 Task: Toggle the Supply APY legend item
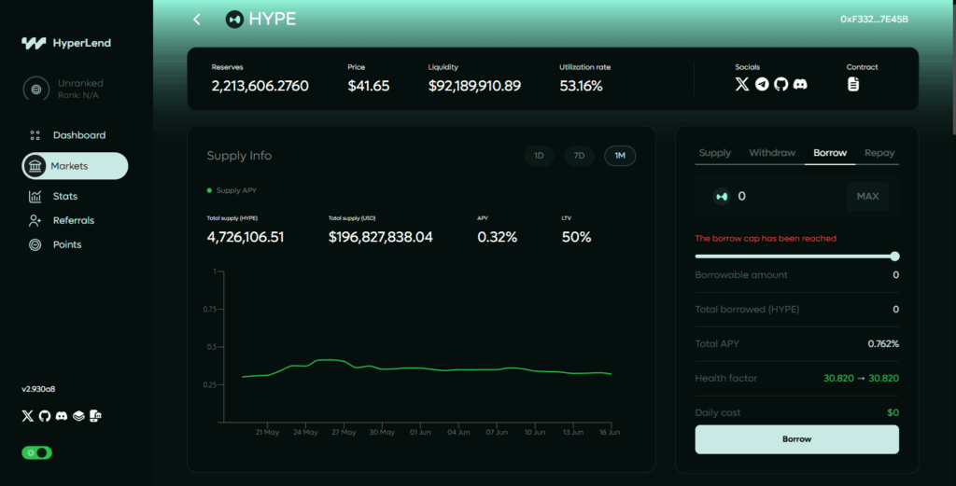pyautogui.click(x=232, y=190)
